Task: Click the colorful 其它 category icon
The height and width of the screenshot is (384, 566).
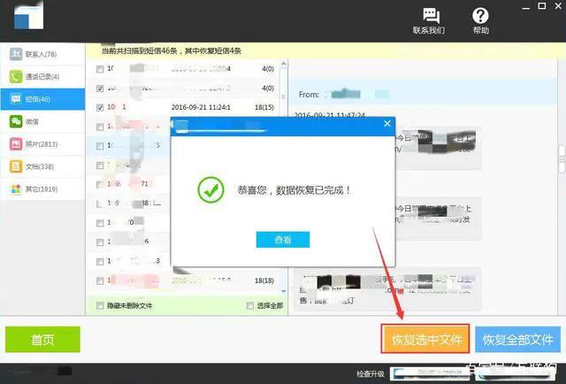Action: coord(16,189)
